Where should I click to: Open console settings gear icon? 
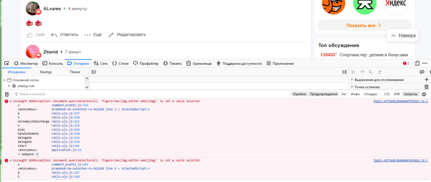pyautogui.click(x=424, y=95)
